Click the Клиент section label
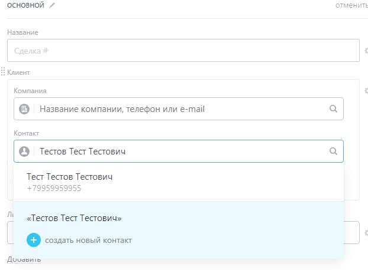 (x=18, y=73)
